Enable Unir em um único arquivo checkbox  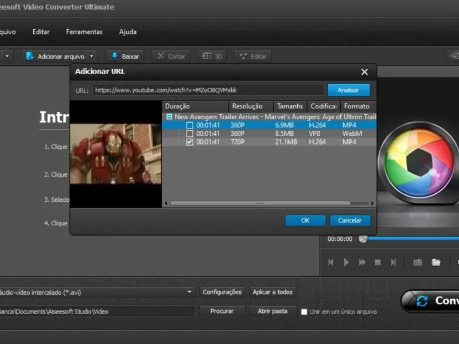pos(304,312)
